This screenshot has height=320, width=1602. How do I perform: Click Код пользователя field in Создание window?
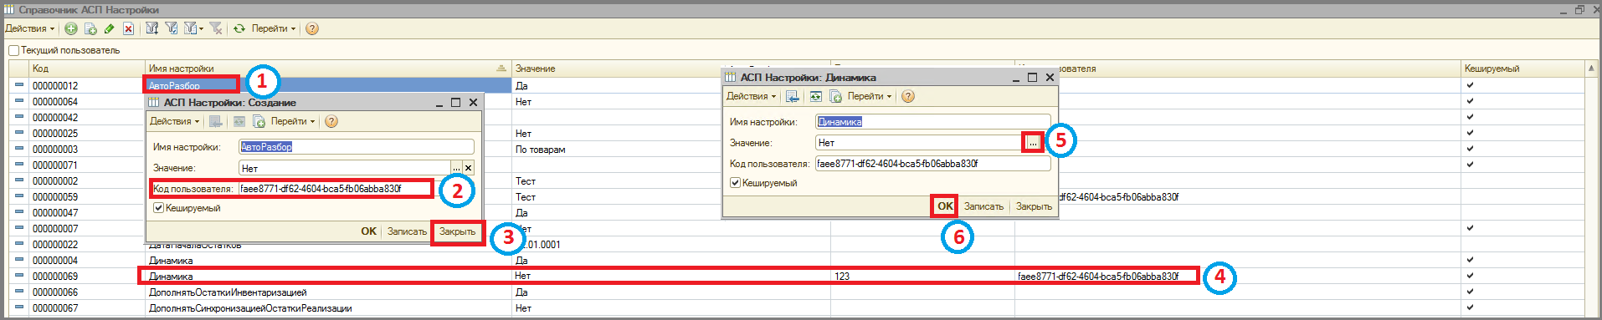(x=357, y=189)
